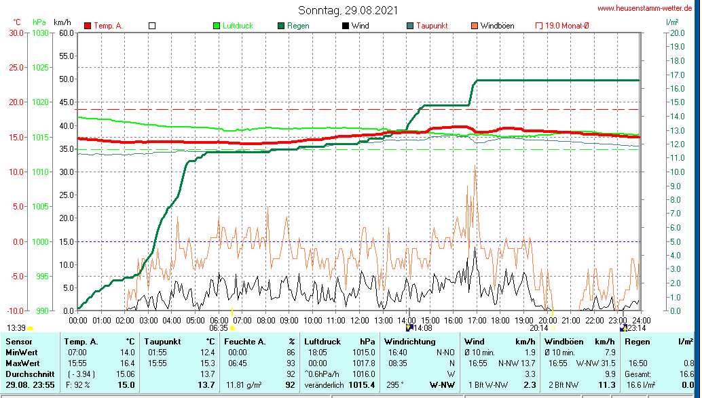Screen dimensions: 702x398
Task: Select the Windrichtung column header
Action: [x=409, y=342]
